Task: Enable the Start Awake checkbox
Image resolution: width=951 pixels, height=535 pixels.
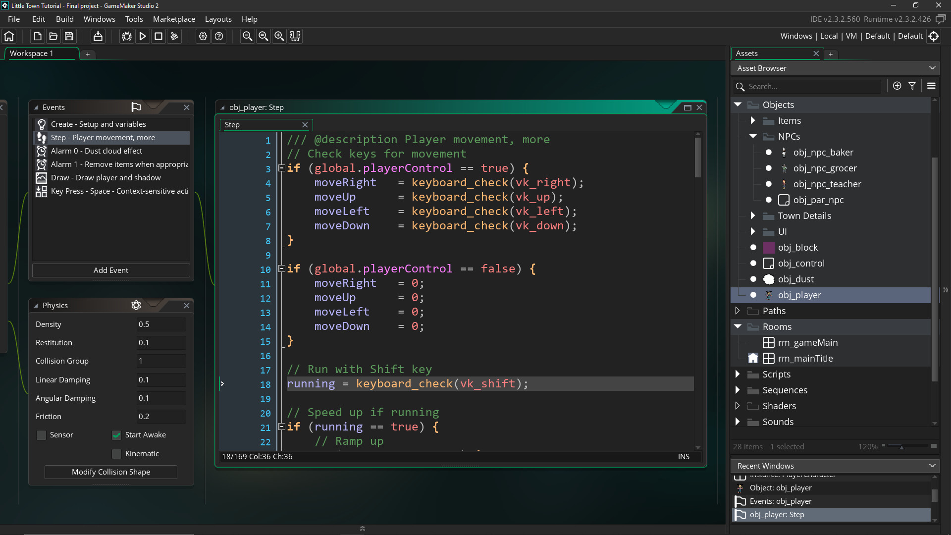Action: point(116,434)
